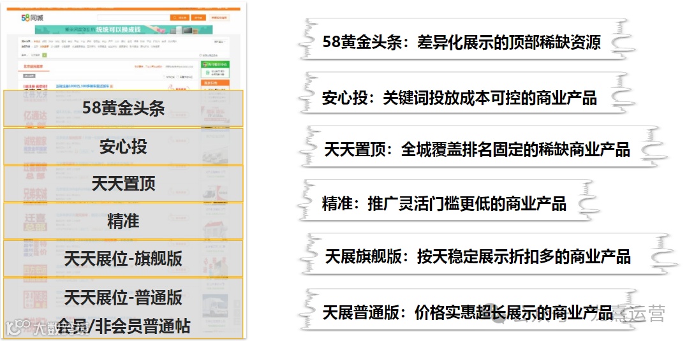The width and height of the screenshot is (687, 341).
Task: Click banner text 天天置顶：全城覆盖排名固定的稀缺商业产品
Action: [477, 150]
